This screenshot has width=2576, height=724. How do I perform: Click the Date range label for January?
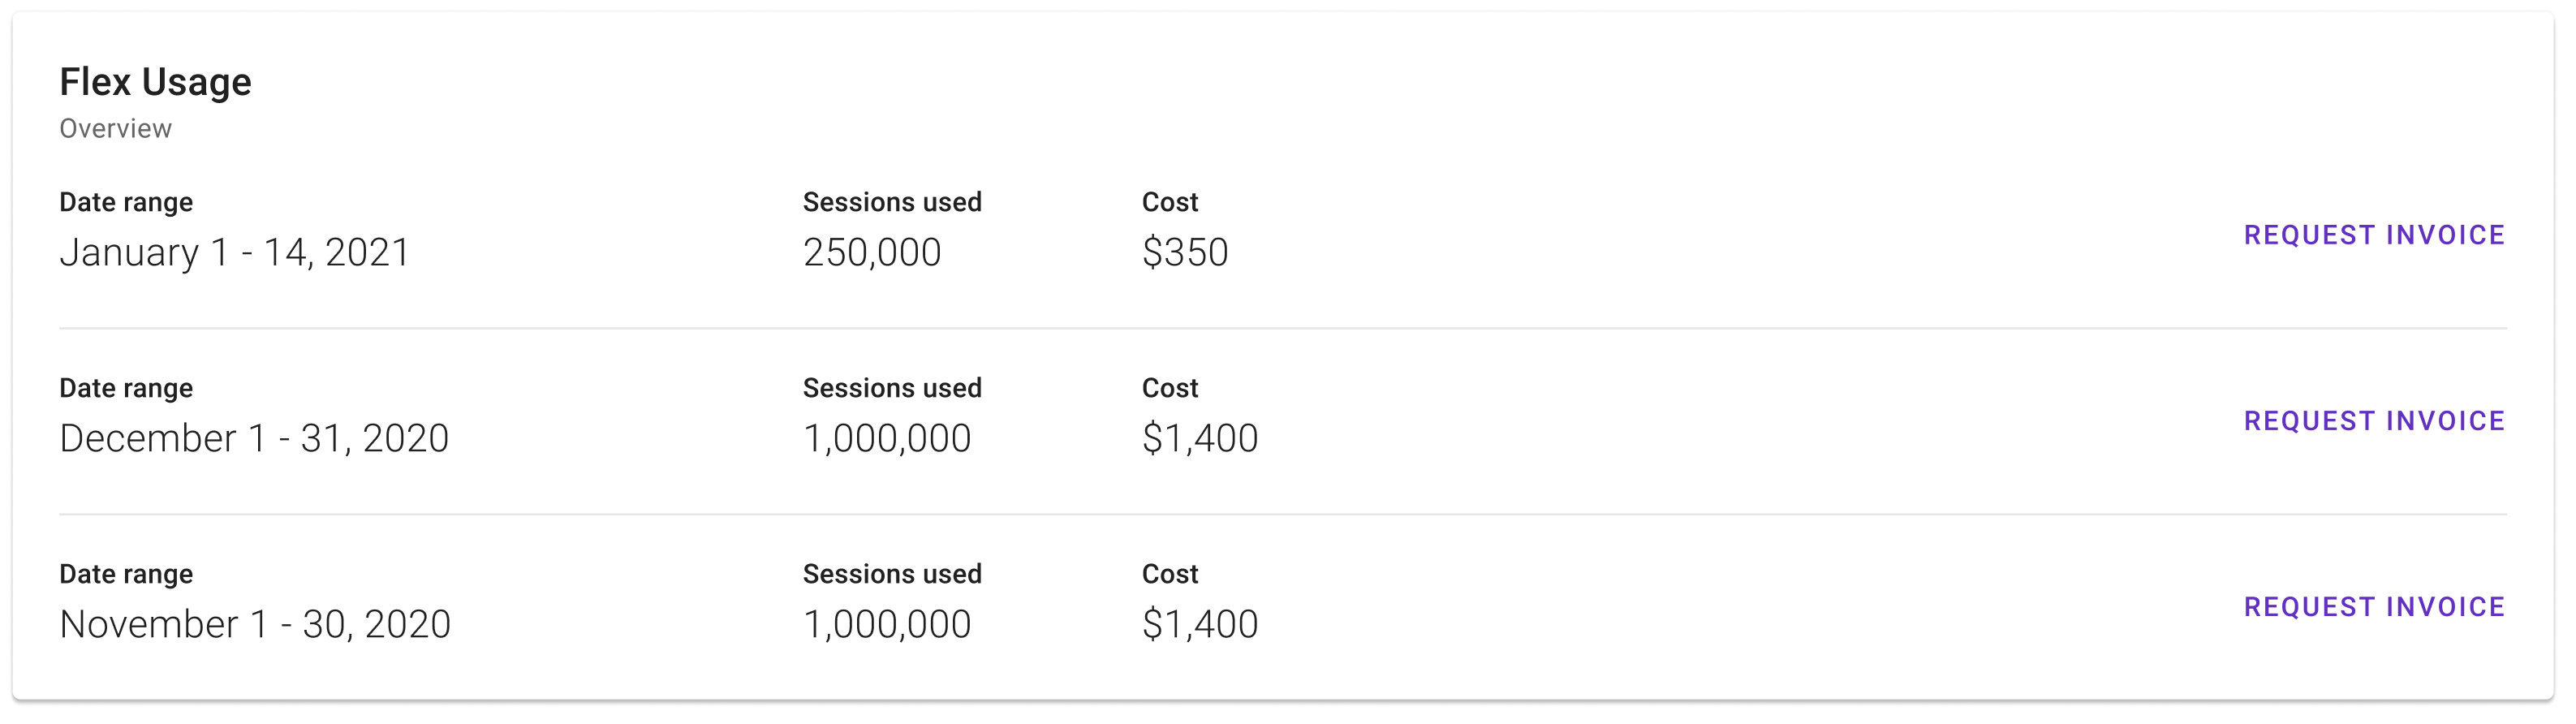126,202
